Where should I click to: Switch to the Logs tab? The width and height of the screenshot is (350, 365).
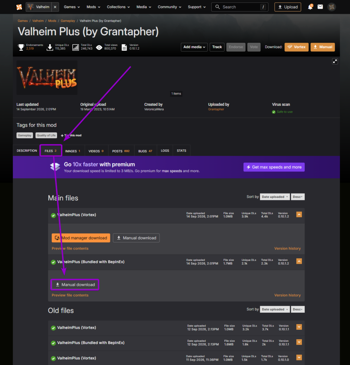tap(165, 151)
